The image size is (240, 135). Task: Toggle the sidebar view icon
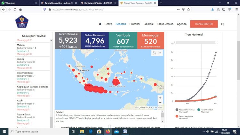[x=224, y=9]
